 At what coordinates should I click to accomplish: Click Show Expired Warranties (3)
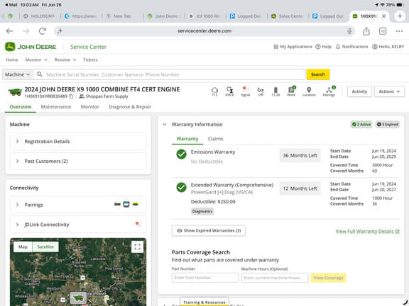[x=209, y=231]
